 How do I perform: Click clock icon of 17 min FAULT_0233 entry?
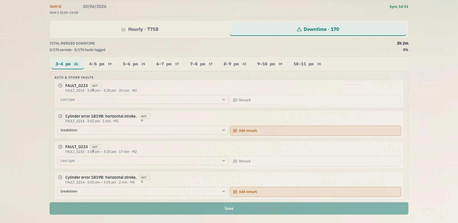coord(60,147)
